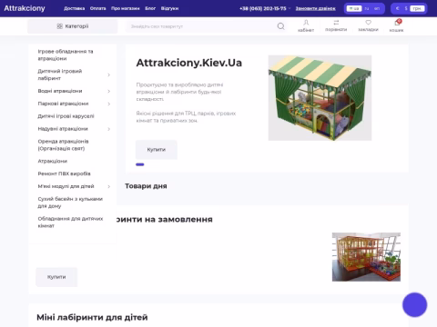Switch language to en

[377, 8]
